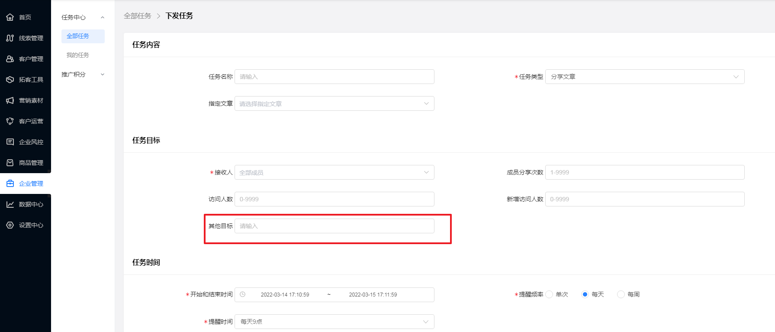This screenshot has height=332, width=775.
Task: Click end time 2022-03-15 17:11:59
Action: (x=373, y=295)
